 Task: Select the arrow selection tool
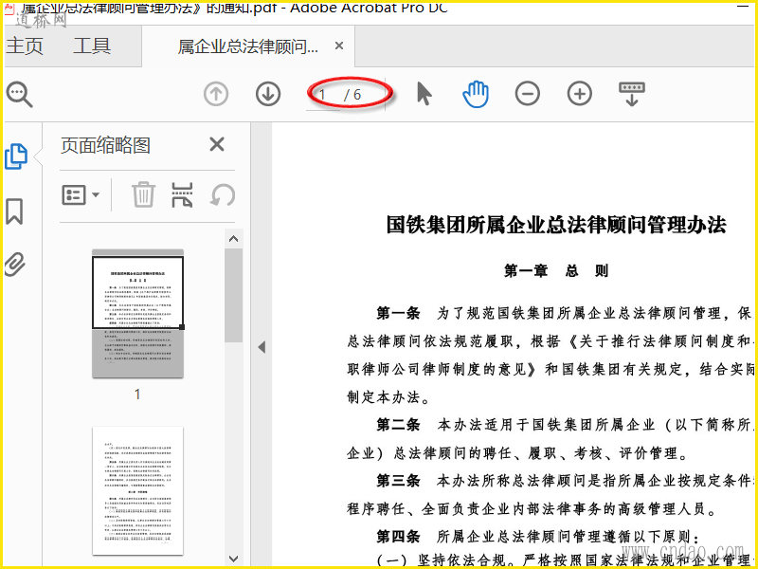click(x=424, y=94)
